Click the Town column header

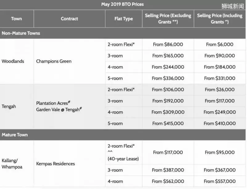(17, 19)
